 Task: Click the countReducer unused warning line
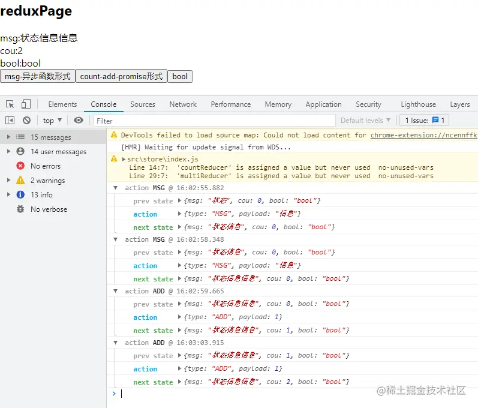281,167
